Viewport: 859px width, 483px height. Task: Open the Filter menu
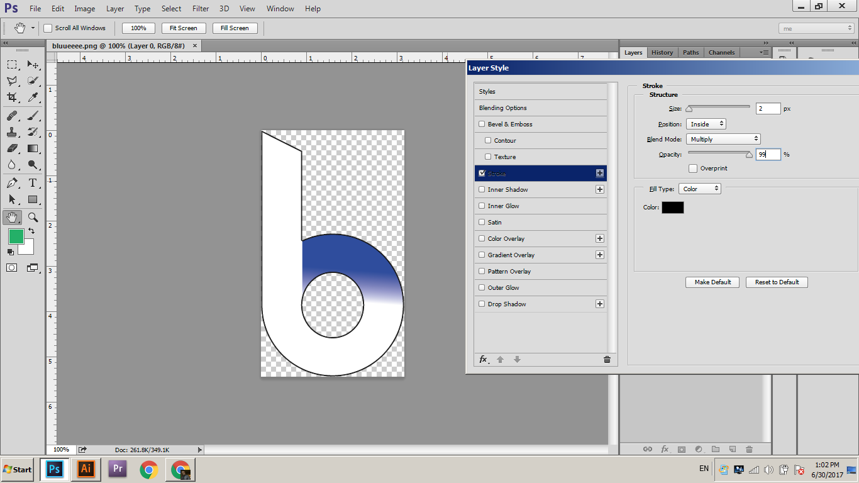point(201,9)
